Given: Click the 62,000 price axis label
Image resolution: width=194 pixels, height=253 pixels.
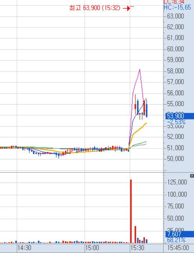Looking at the screenshot, I should click(x=176, y=27).
